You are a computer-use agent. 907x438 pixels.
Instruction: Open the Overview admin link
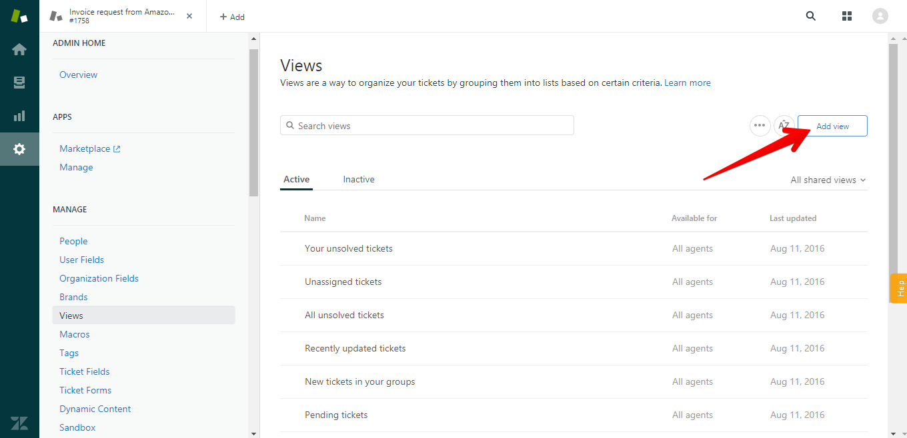pos(78,75)
